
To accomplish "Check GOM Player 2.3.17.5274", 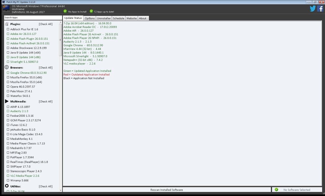I will [8, 120].
